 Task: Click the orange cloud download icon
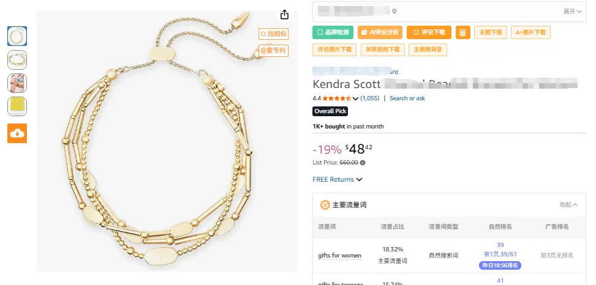tap(17, 133)
